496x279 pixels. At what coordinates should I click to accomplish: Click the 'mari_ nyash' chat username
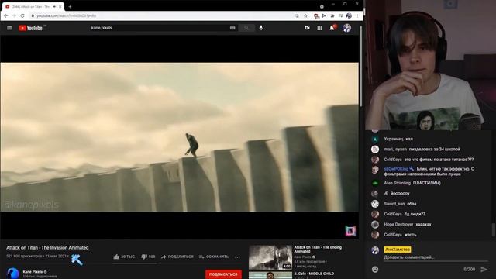[x=395, y=149]
